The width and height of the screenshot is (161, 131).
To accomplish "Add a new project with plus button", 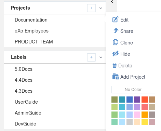I will (91, 8).
